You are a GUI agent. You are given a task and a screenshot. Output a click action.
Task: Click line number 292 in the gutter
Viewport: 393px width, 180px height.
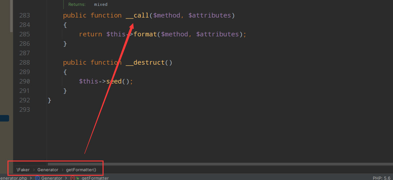[x=25, y=100]
